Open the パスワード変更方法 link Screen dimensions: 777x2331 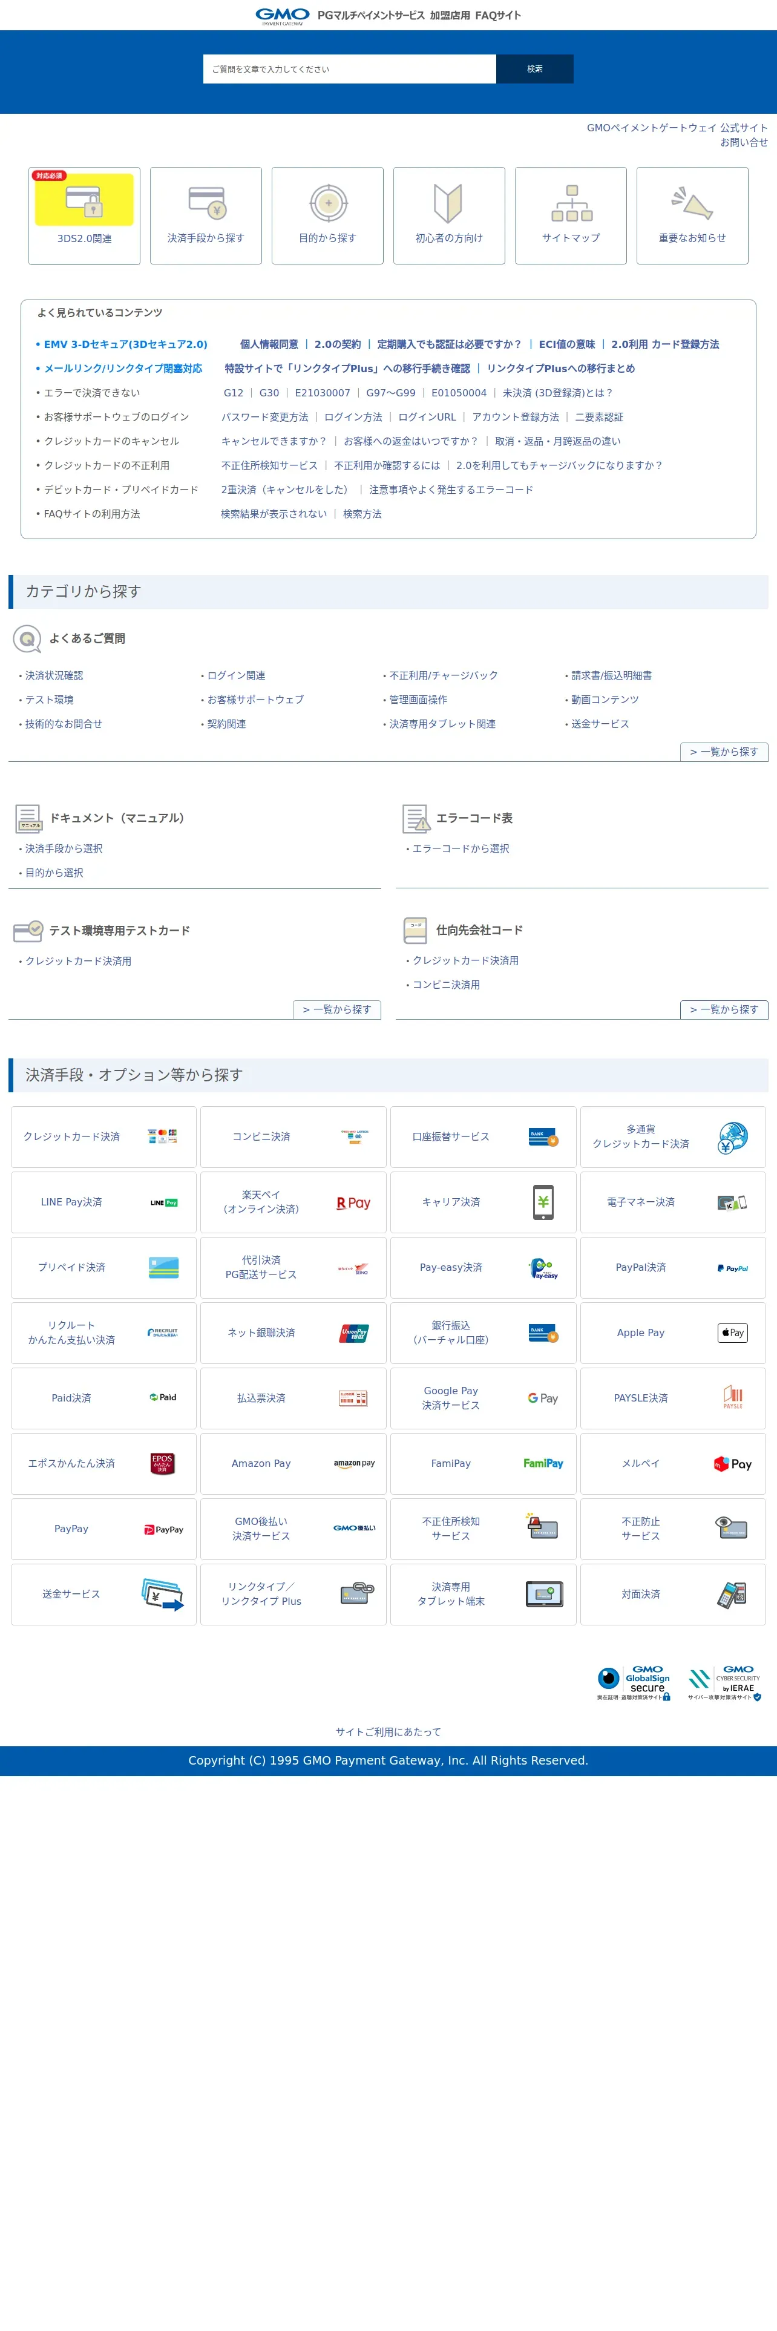pyautogui.click(x=265, y=417)
